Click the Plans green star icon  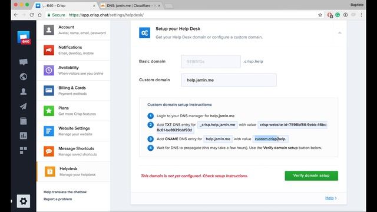[x=49, y=111]
